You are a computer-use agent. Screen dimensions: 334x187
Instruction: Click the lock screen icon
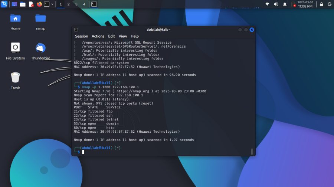(321, 4)
